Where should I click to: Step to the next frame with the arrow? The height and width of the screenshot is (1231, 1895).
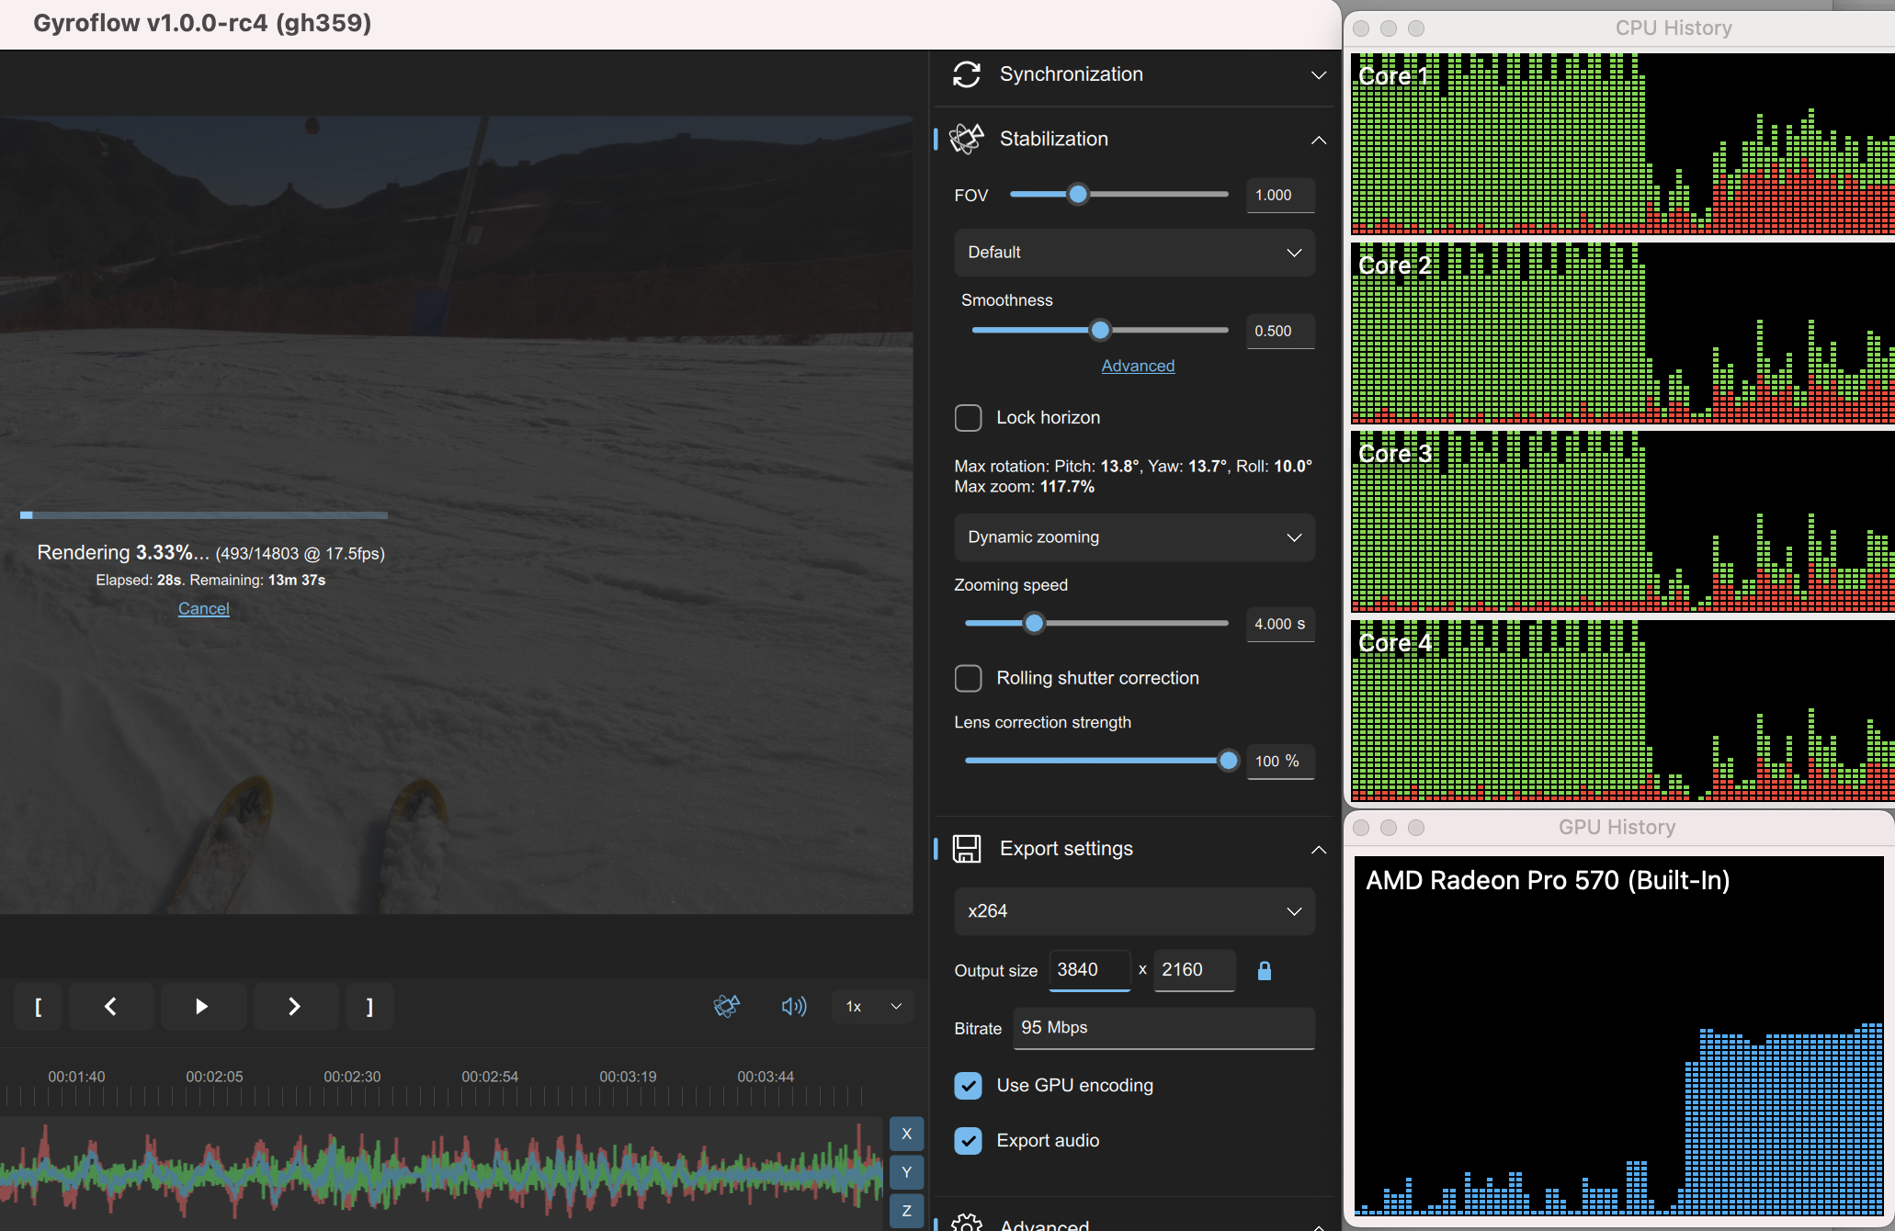[295, 1007]
